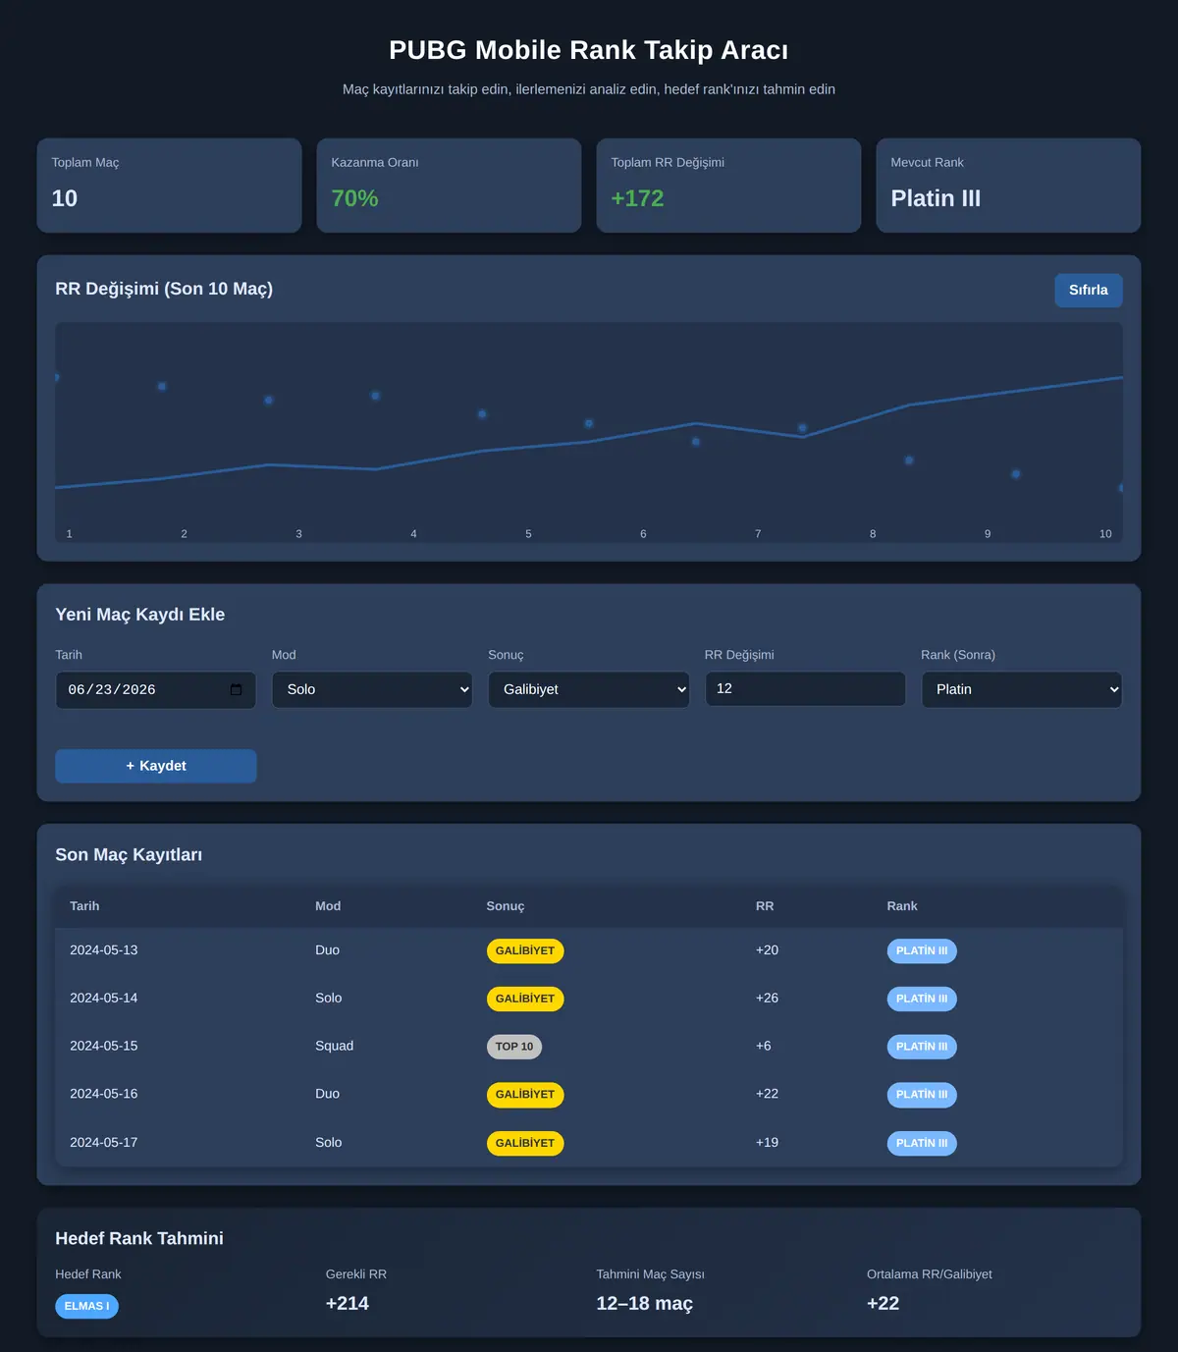Click the Rank table column header

pyautogui.click(x=902, y=906)
